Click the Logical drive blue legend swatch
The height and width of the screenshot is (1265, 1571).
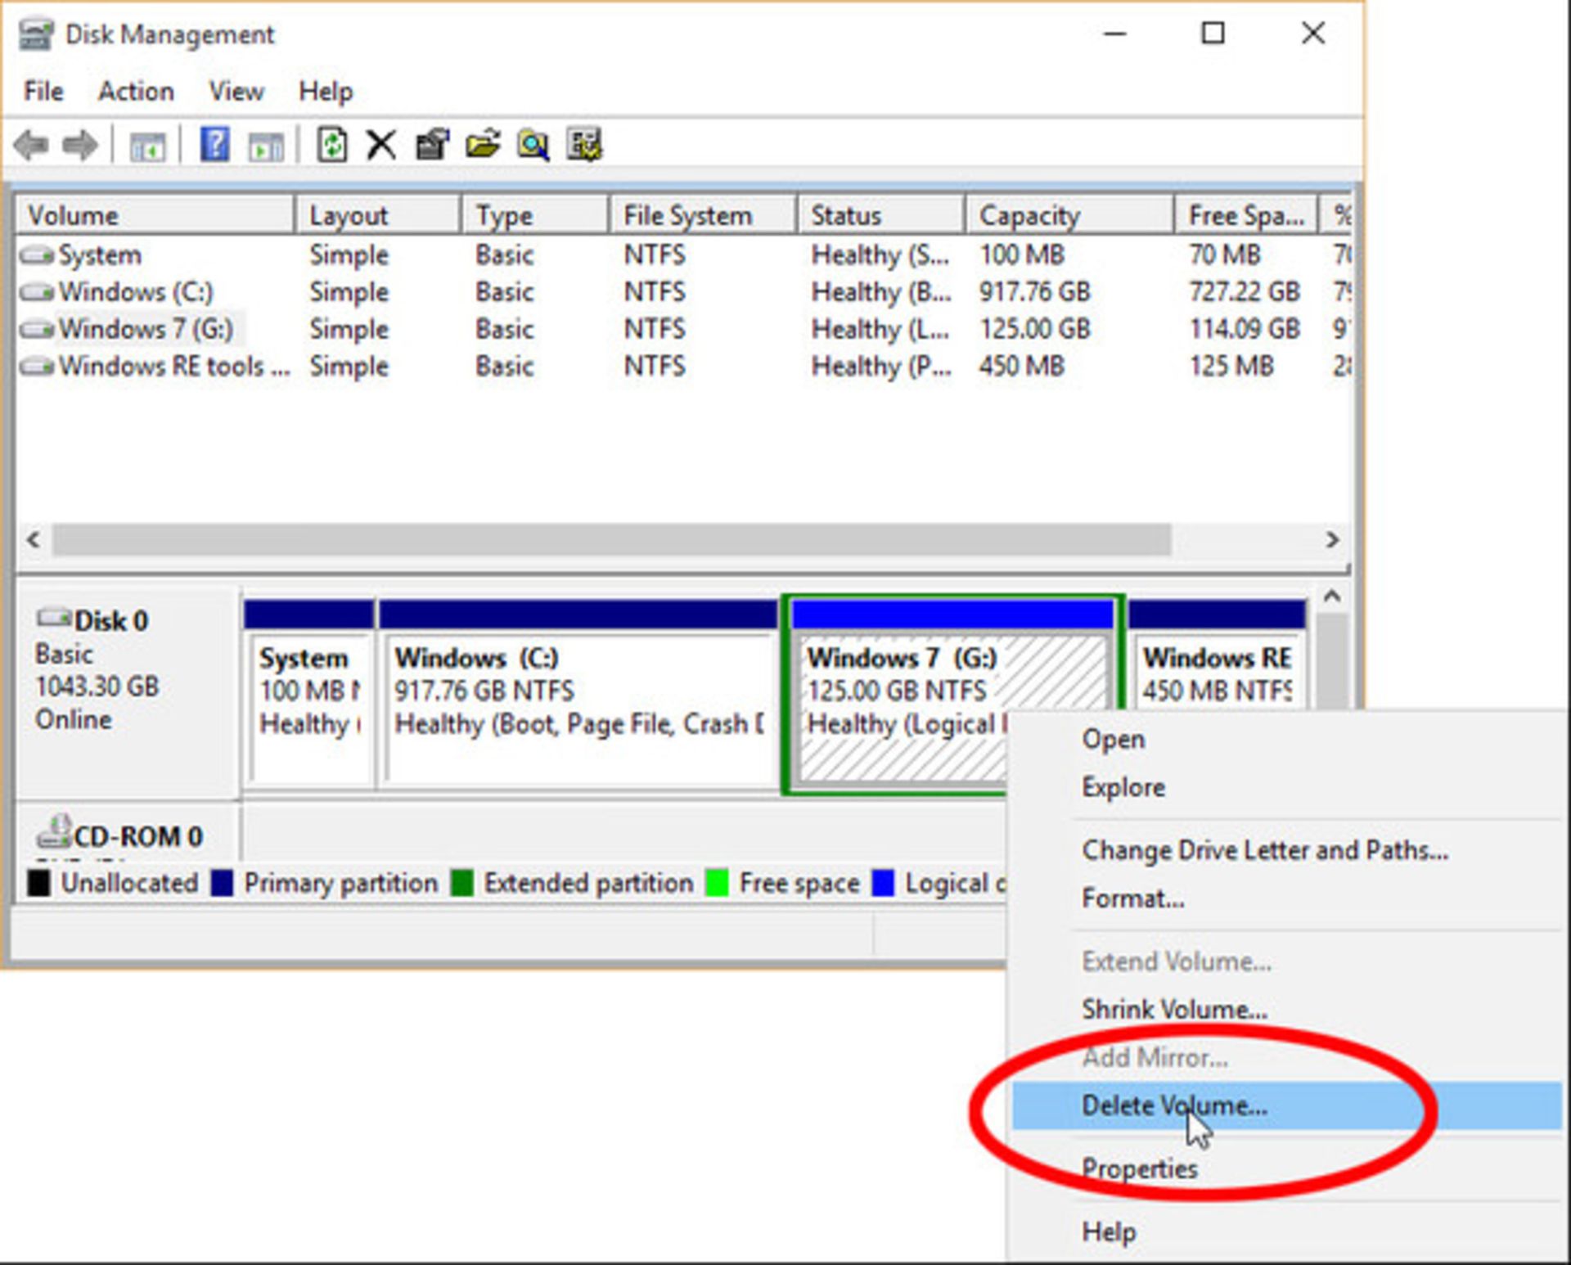(x=883, y=883)
